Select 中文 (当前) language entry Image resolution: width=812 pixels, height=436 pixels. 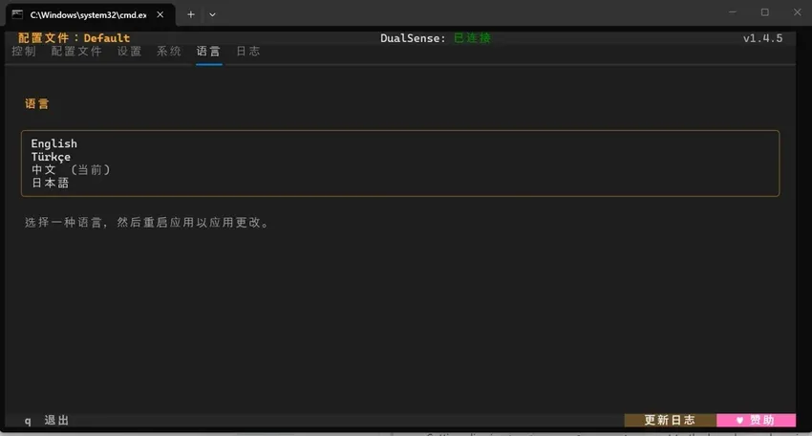pos(71,169)
